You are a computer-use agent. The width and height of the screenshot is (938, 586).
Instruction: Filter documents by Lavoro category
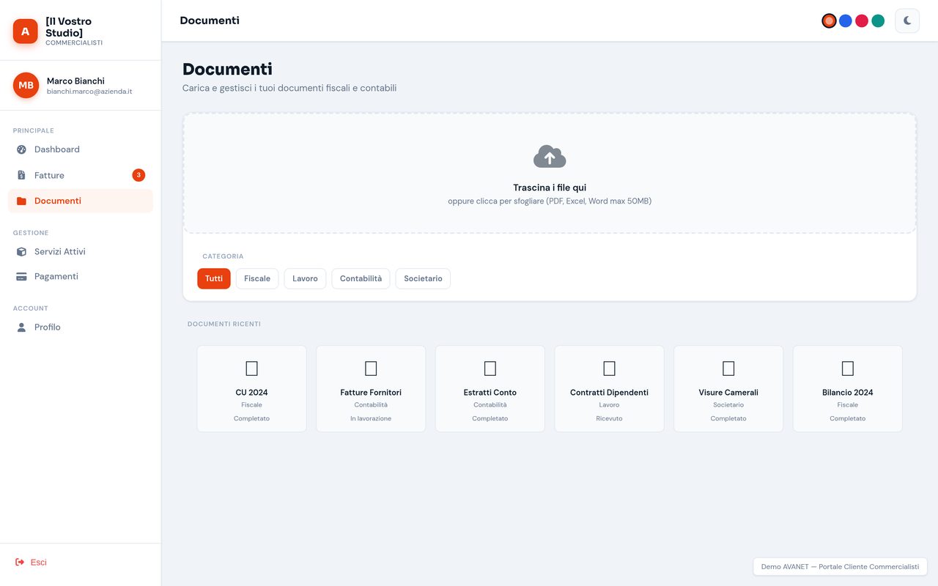(x=305, y=278)
